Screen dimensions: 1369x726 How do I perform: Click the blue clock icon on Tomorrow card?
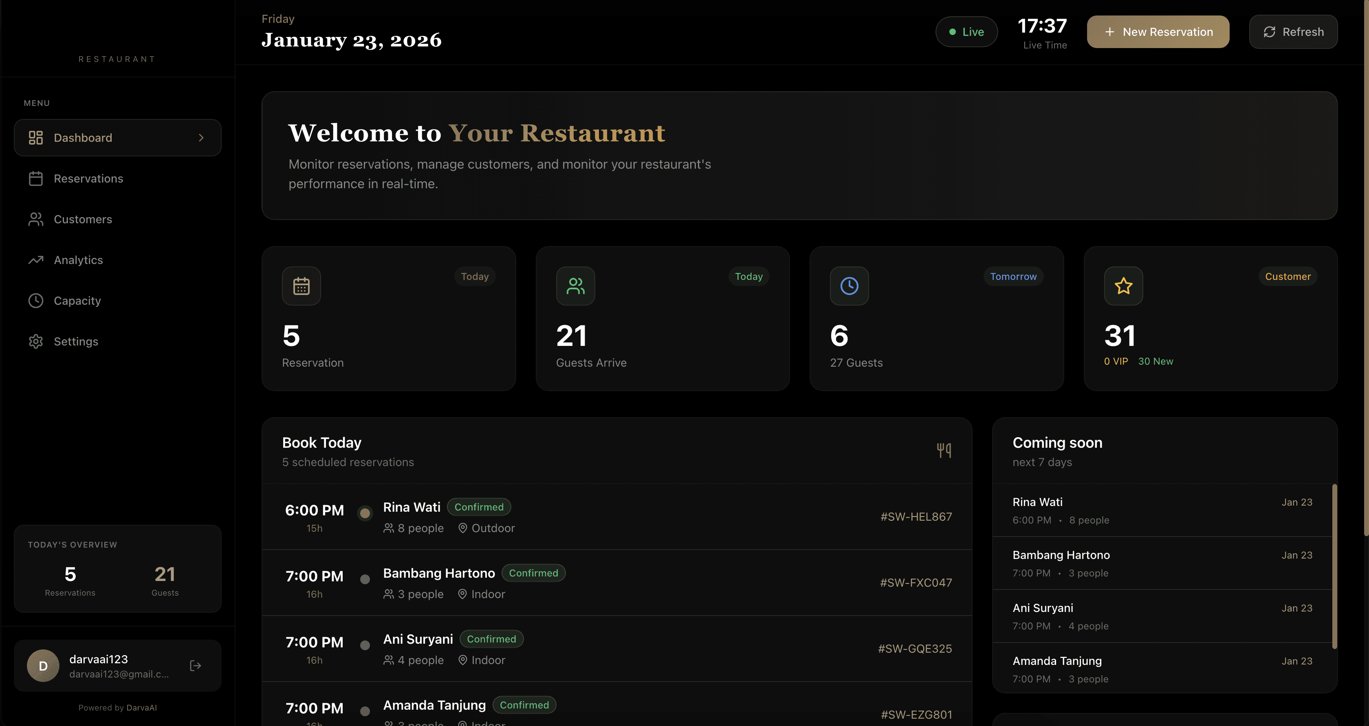click(849, 286)
